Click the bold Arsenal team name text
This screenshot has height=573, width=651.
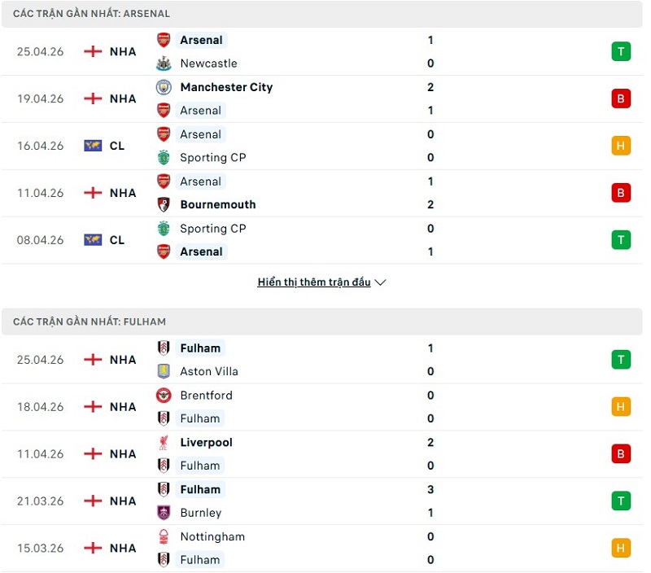click(x=201, y=40)
